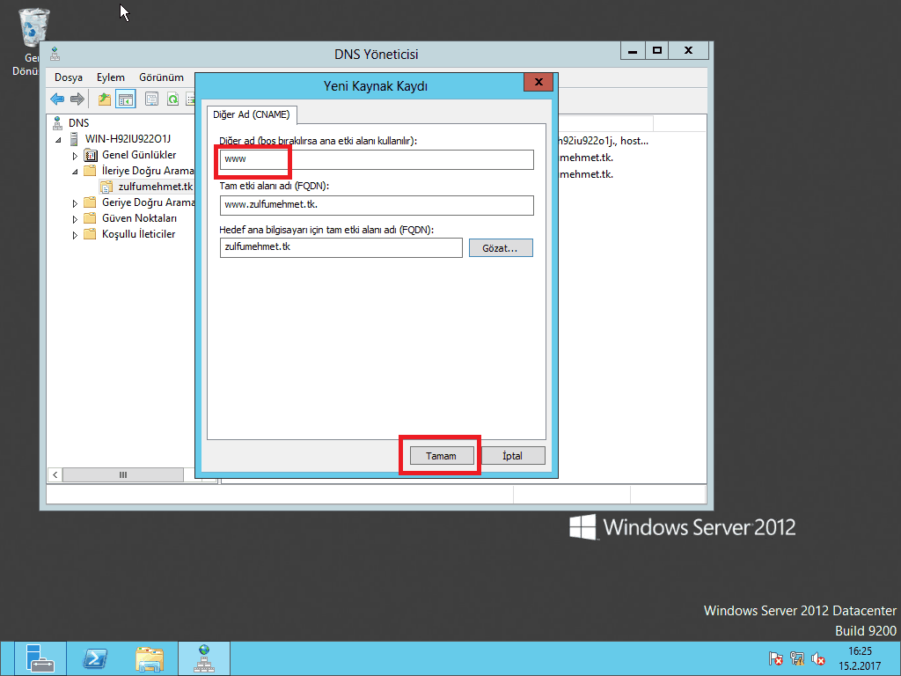Open the Eylem menu
Viewport: 901px width, 676px height.
[110, 77]
